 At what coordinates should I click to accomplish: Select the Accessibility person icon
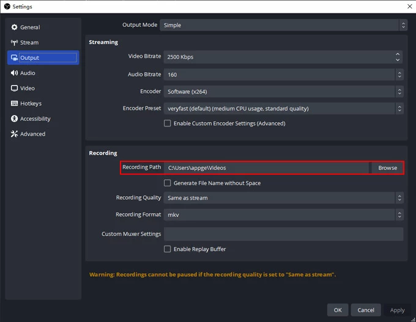point(14,119)
